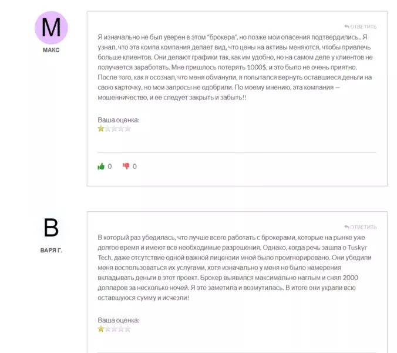Select third star in Макс's rating
This screenshot has width=397, height=353.
click(x=114, y=129)
